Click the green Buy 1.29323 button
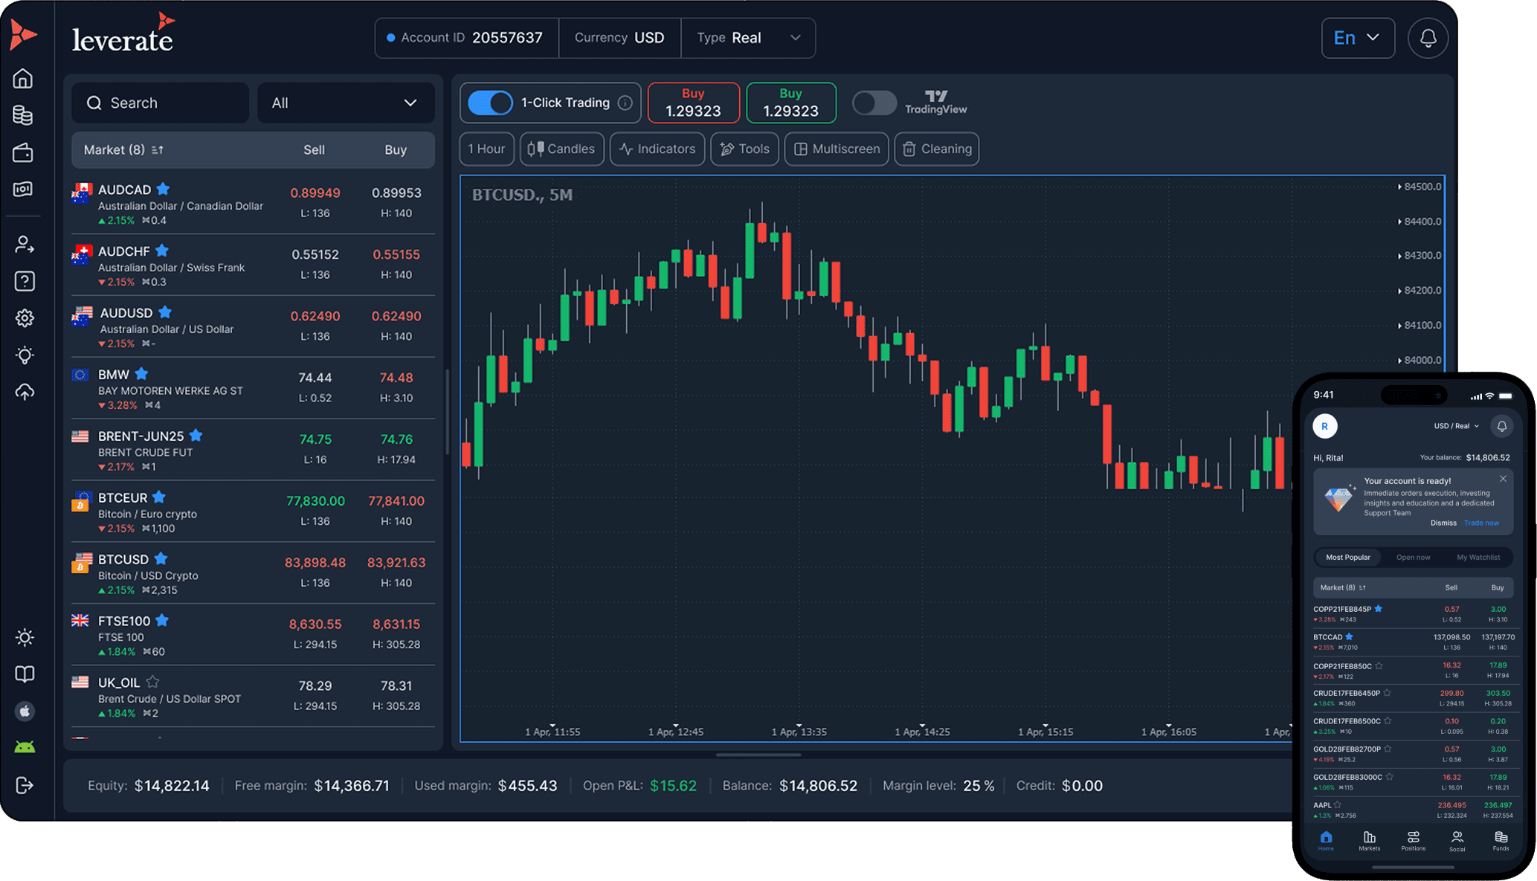This screenshot has width=1537, height=881. (x=790, y=103)
